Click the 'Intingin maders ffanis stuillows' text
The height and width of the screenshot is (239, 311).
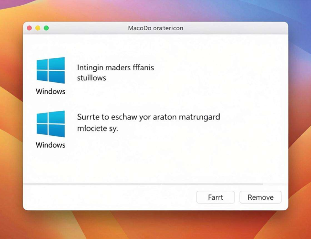115,73
